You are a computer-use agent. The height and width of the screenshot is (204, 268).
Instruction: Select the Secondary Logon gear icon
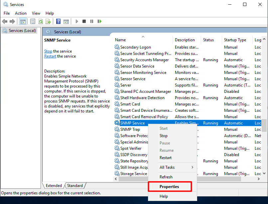pyautogui.click(x=117, y=47)
